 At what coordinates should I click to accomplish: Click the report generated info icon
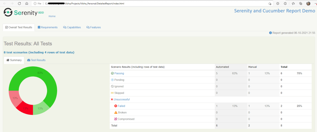tap(270, 33)
